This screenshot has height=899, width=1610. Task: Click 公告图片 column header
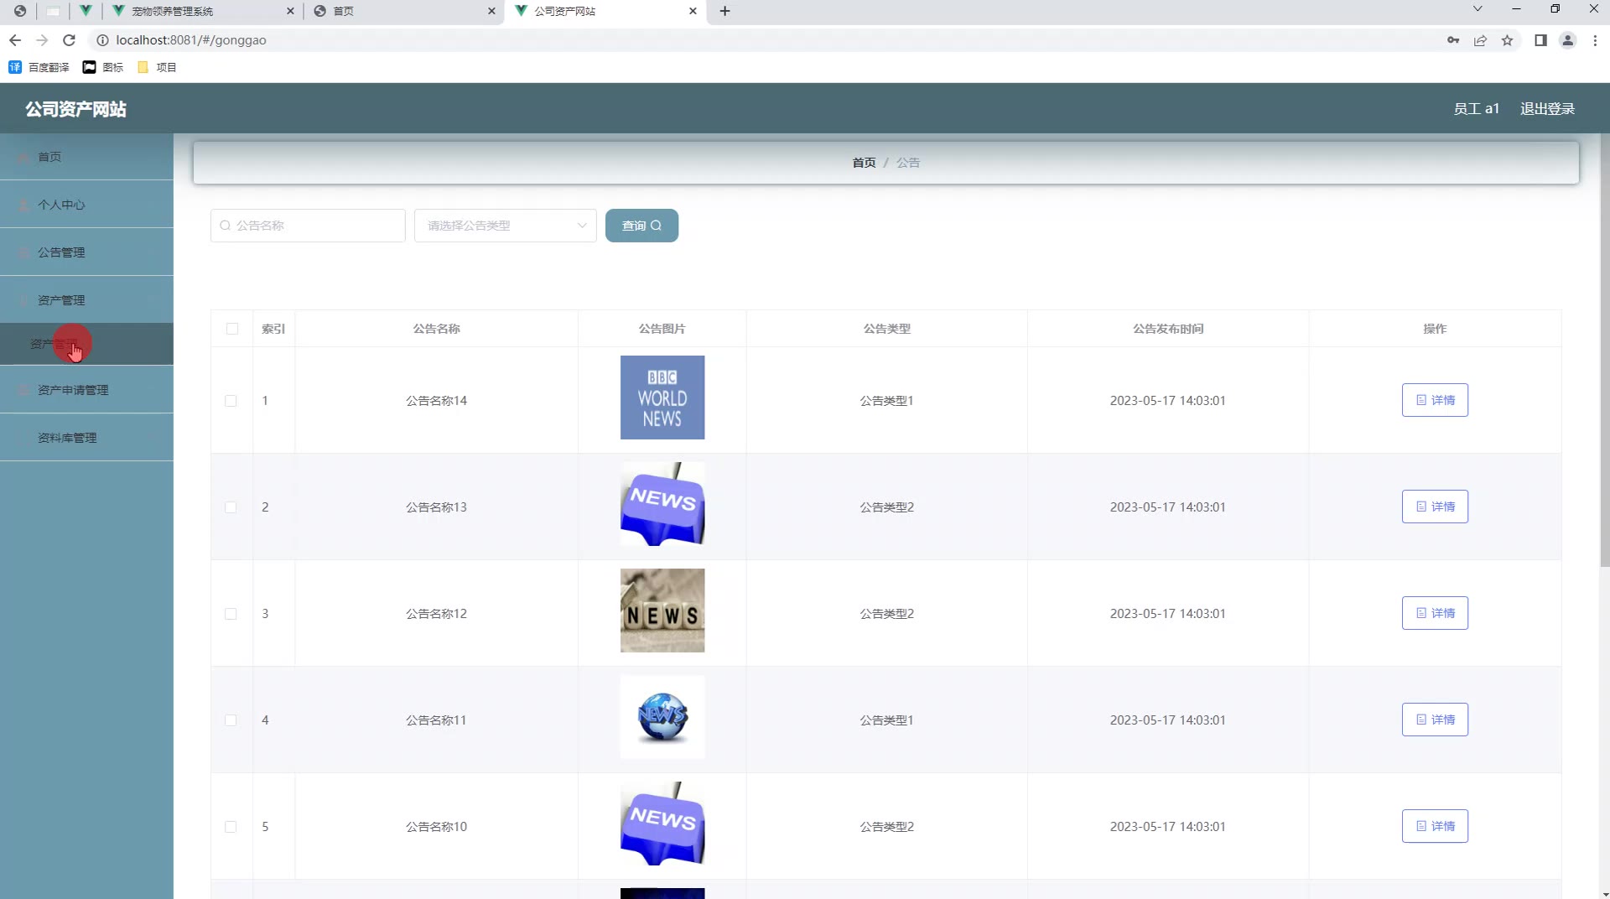click(x=662, y=329)
